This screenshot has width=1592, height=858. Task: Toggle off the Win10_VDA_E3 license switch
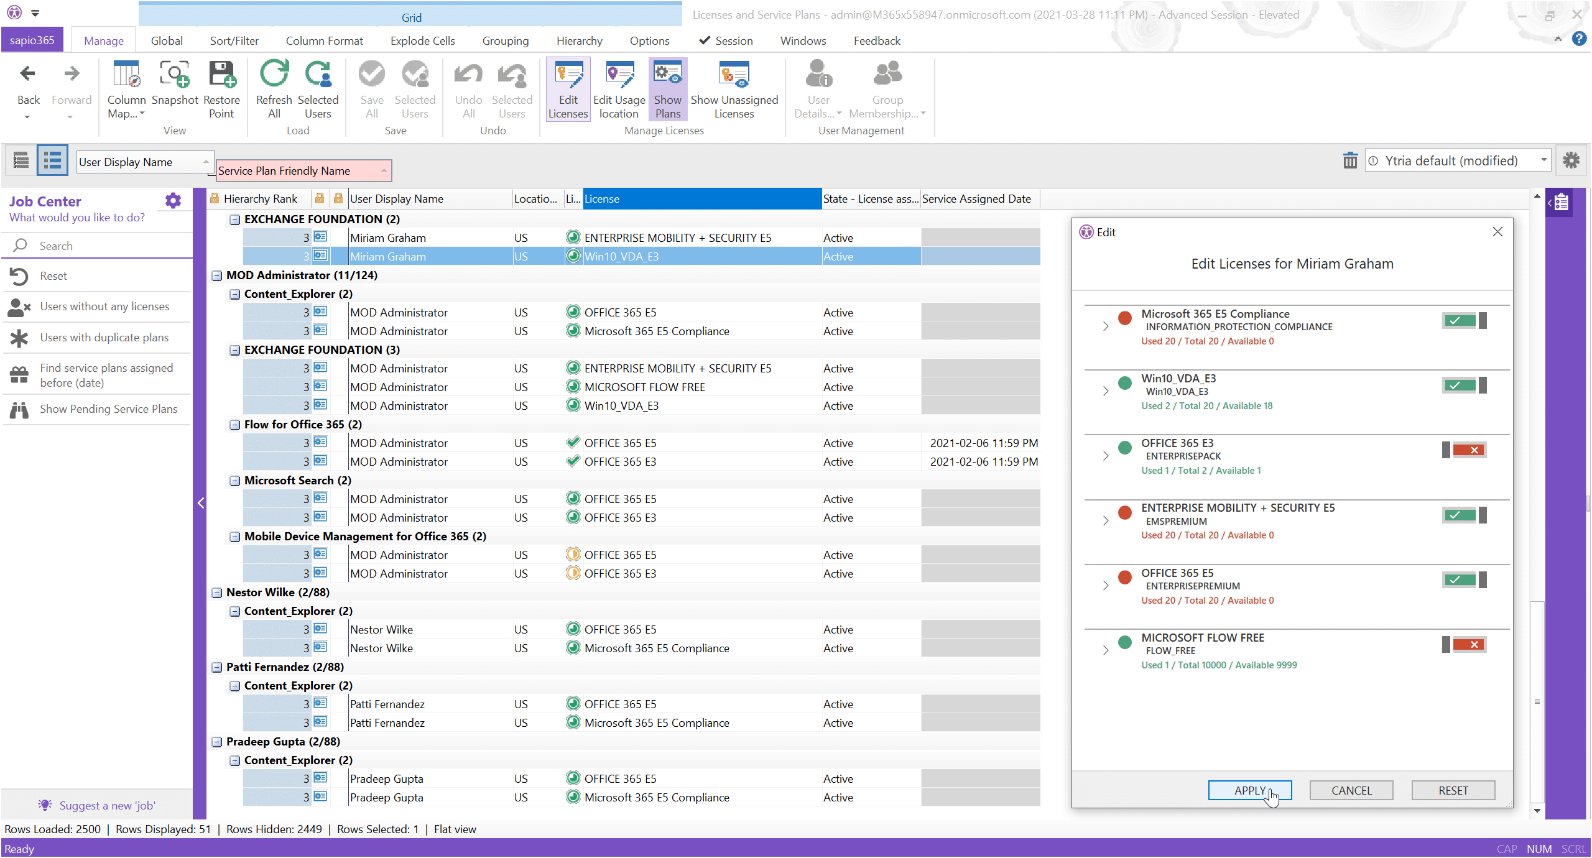(1464, 385)
